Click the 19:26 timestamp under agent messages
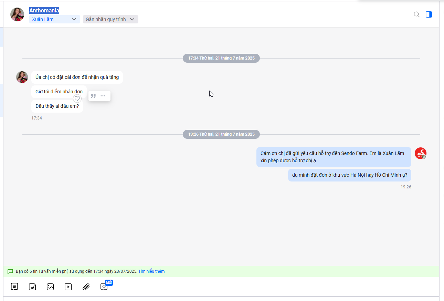Viewport: 444px width, 301px height. 406,187
